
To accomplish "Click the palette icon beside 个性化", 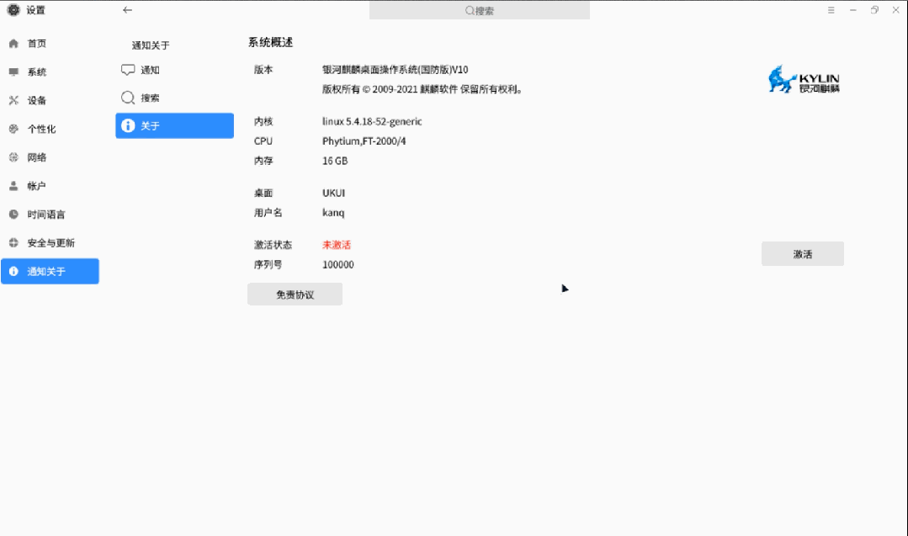I will [14, 129].
